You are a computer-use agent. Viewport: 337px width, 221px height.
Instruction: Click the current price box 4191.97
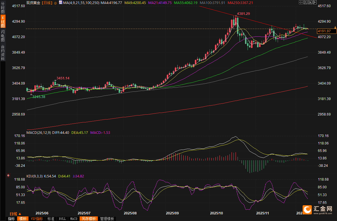pos(327,31)
